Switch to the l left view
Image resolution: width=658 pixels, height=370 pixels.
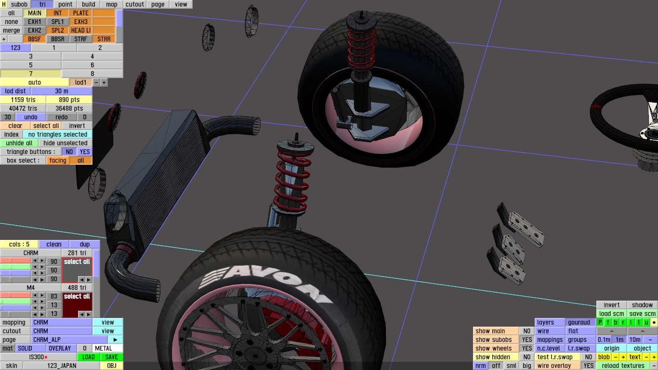point(631,322)
